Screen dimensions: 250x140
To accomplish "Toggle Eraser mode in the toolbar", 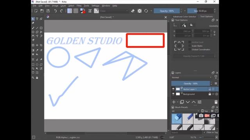I will tap(133, 11).
